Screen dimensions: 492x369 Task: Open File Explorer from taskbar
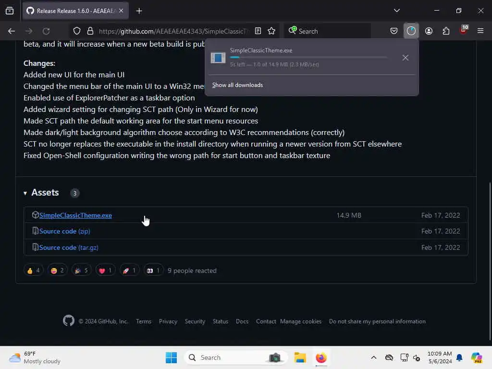pyautogui.click(x=300, y=357)
